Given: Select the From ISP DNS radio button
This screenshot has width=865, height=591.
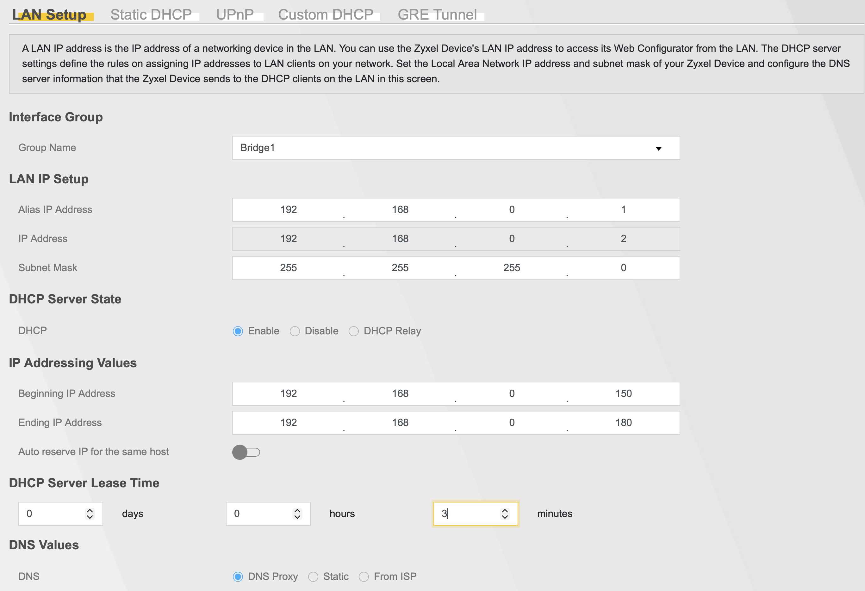Looking at the screenshot, I should click(x=364, y=576).
